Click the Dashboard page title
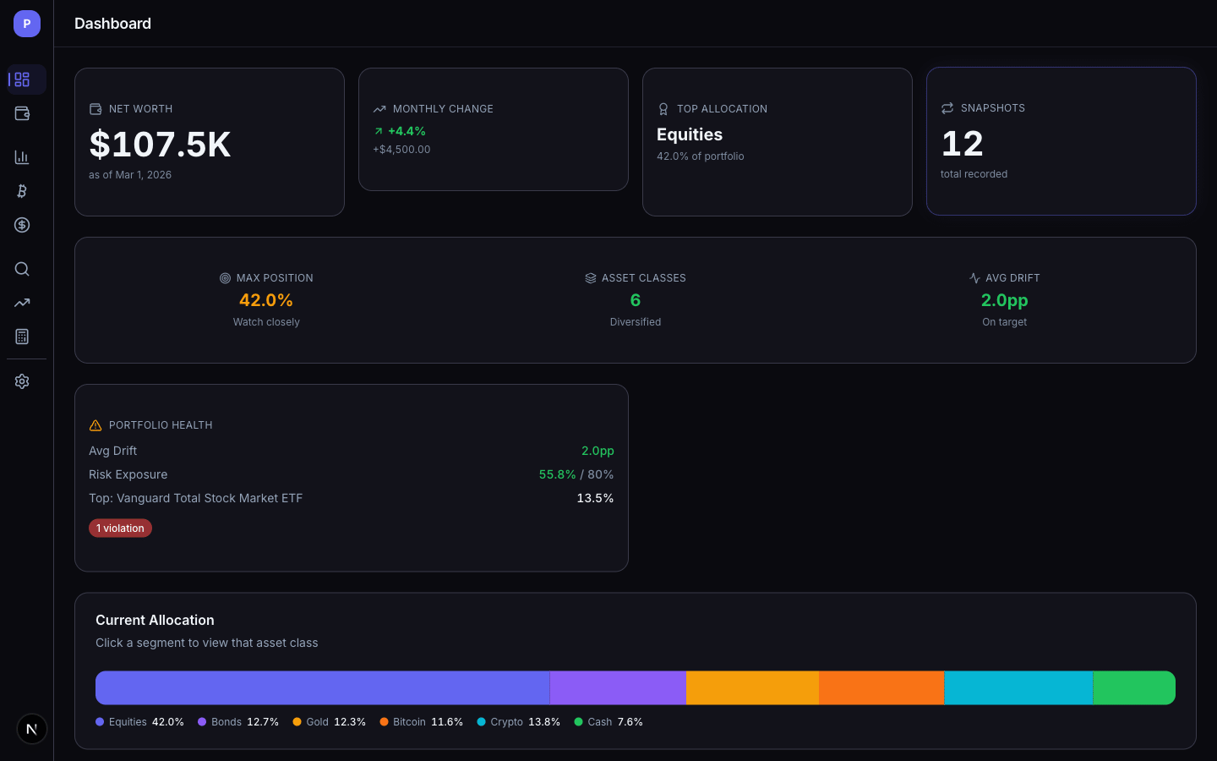The height and width of the screenshot is (761, 1217). (x=112, y=24)
